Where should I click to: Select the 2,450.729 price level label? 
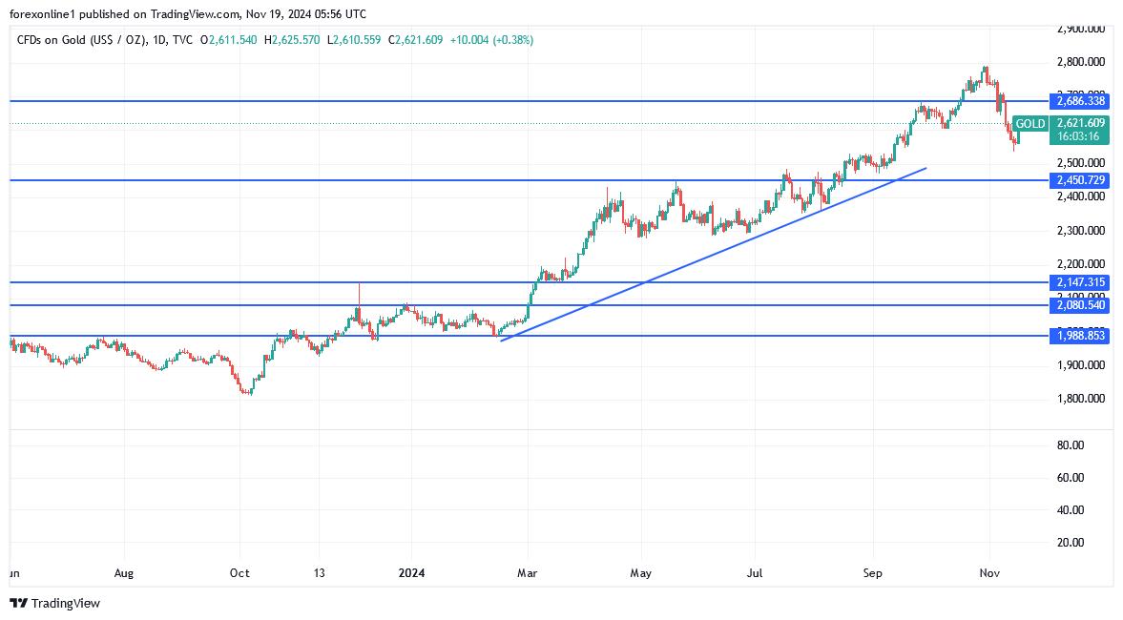[1079, 180]
